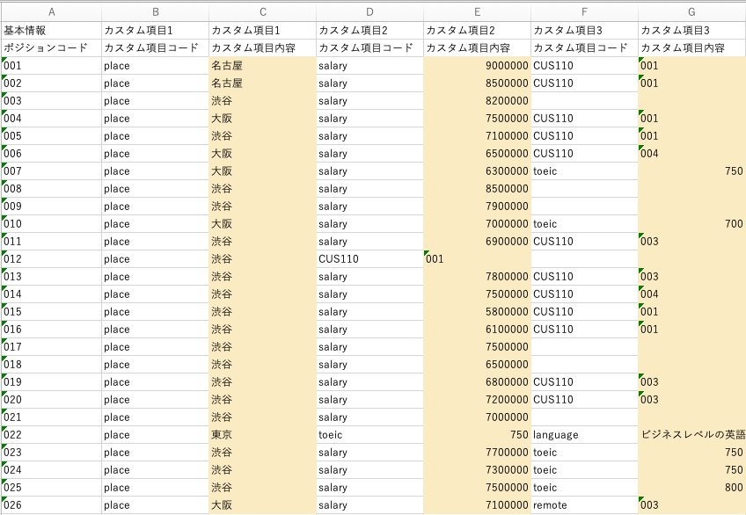Click the column E header
Viewport: 746px width, 515px height.
477,11
